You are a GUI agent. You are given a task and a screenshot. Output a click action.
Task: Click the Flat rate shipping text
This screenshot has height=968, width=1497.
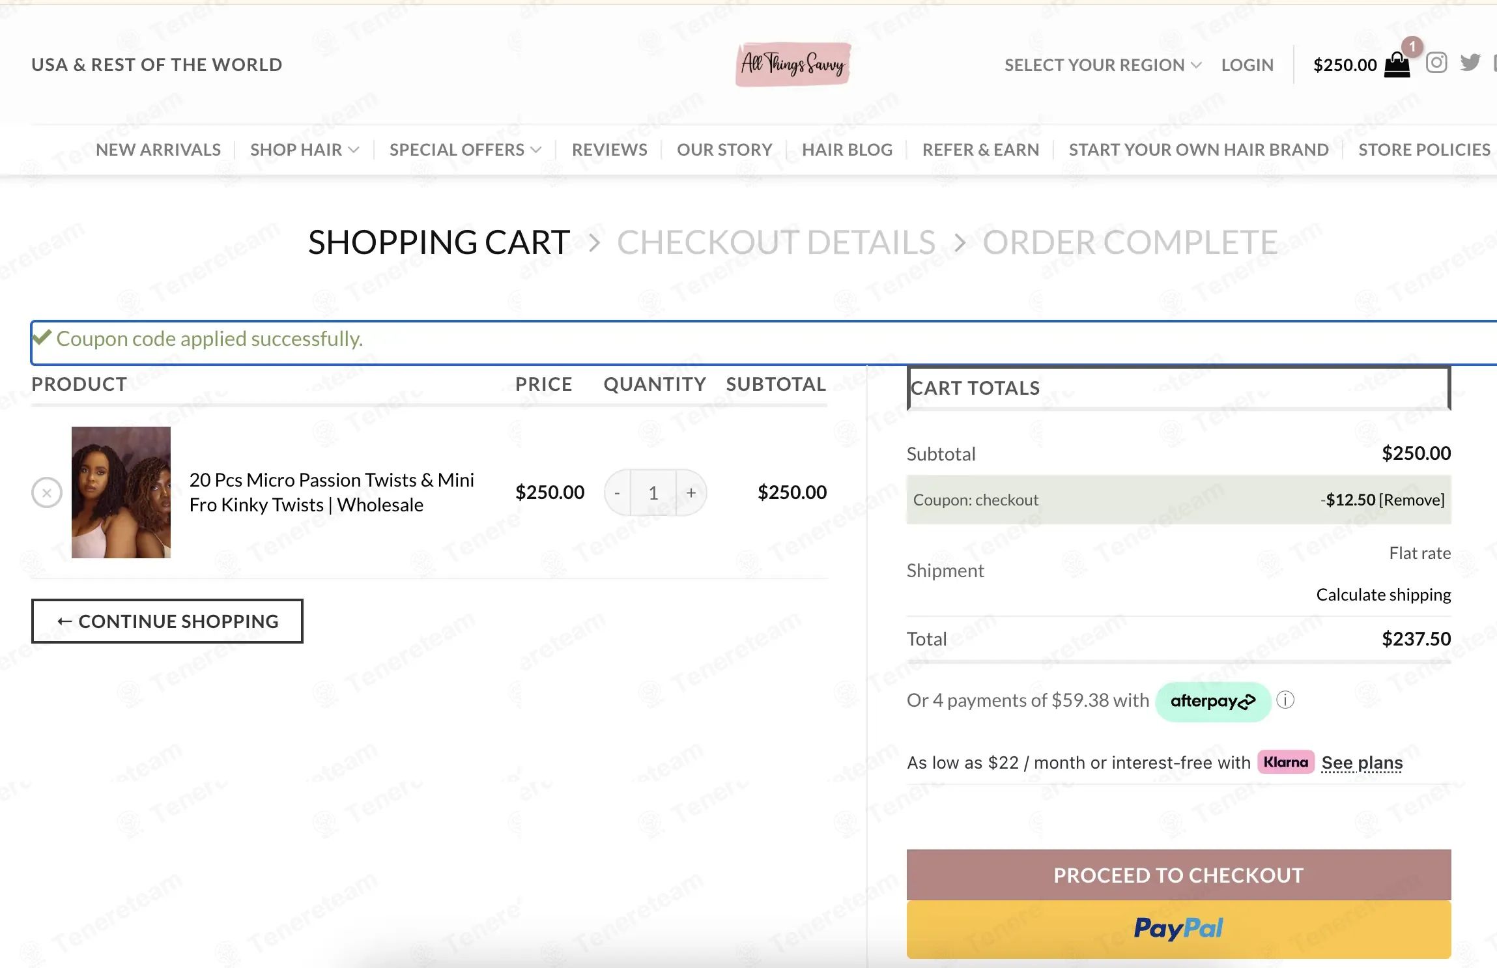pos(1420,553)
